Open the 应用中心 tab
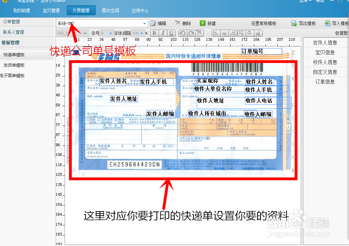 (x=140, y=10)
